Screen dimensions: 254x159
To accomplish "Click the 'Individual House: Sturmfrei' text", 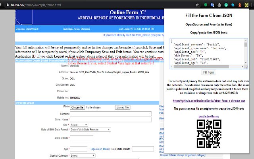I will 77,29.
